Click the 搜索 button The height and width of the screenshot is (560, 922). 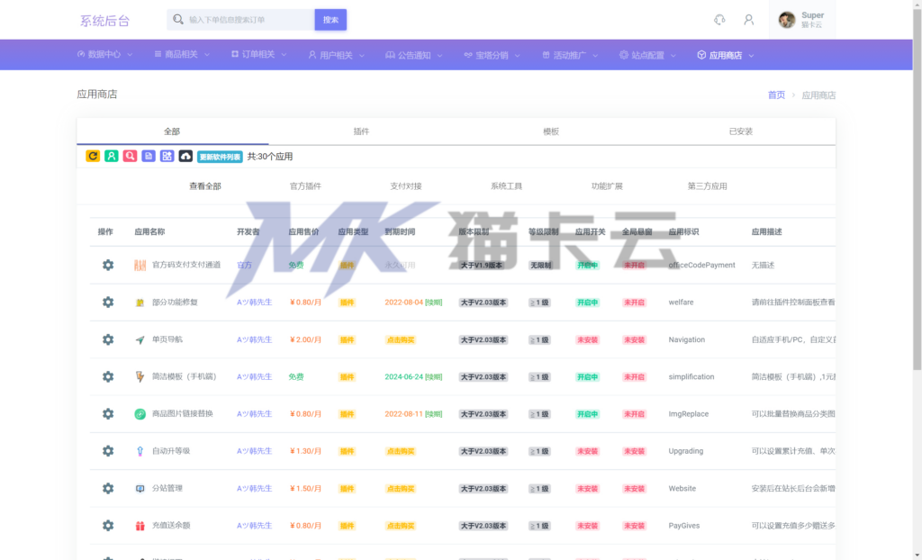click(x=330, y=20)
